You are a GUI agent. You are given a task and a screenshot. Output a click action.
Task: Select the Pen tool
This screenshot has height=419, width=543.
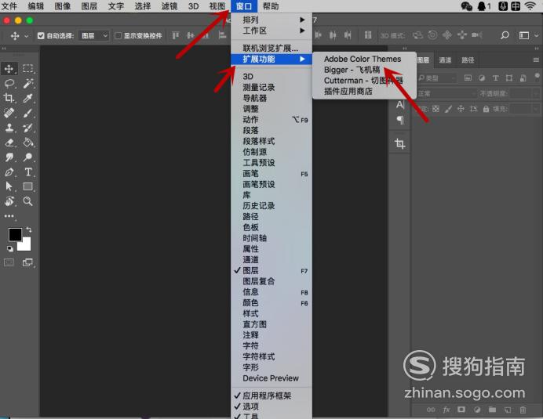9,172
